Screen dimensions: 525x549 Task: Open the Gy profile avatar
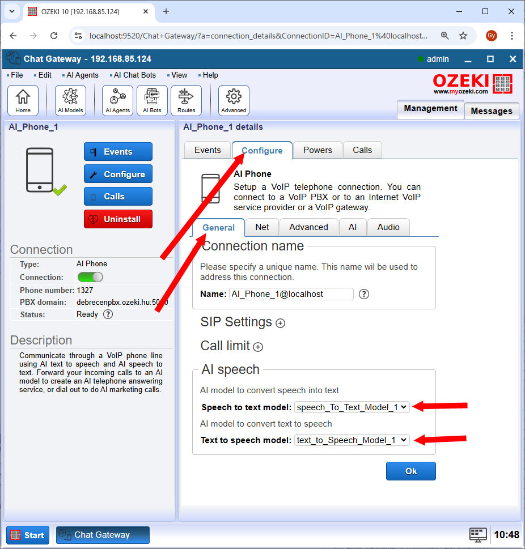coord(492,36)
